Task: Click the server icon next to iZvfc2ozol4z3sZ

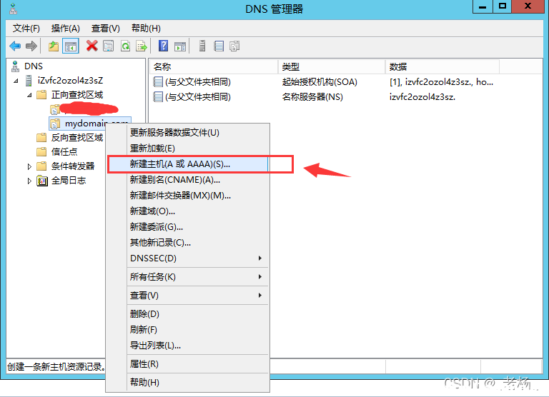Action: pos(29,81)
